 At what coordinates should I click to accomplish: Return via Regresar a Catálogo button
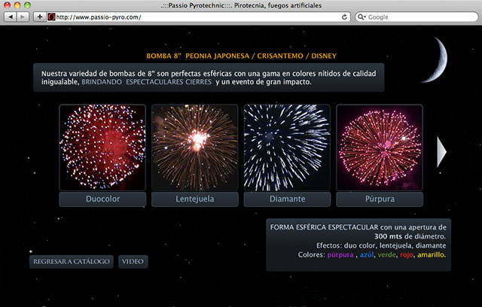click(x=72, y=262)
